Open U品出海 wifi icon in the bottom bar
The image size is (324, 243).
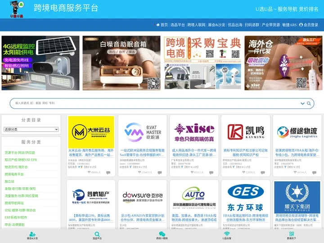pyautogui.click(x=227, y=235)
